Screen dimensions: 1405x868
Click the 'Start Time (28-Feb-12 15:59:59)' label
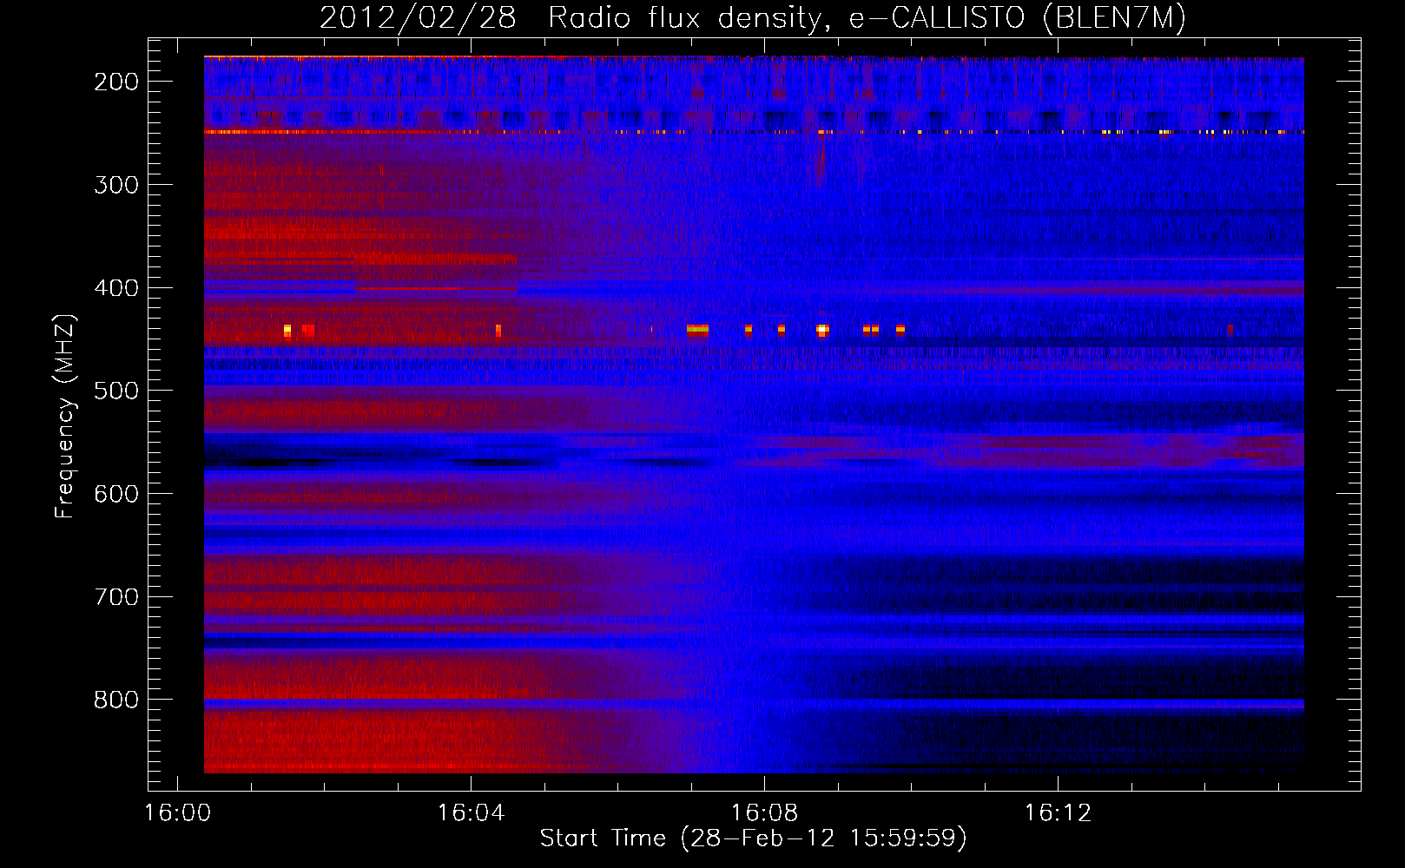click(753, 838)
